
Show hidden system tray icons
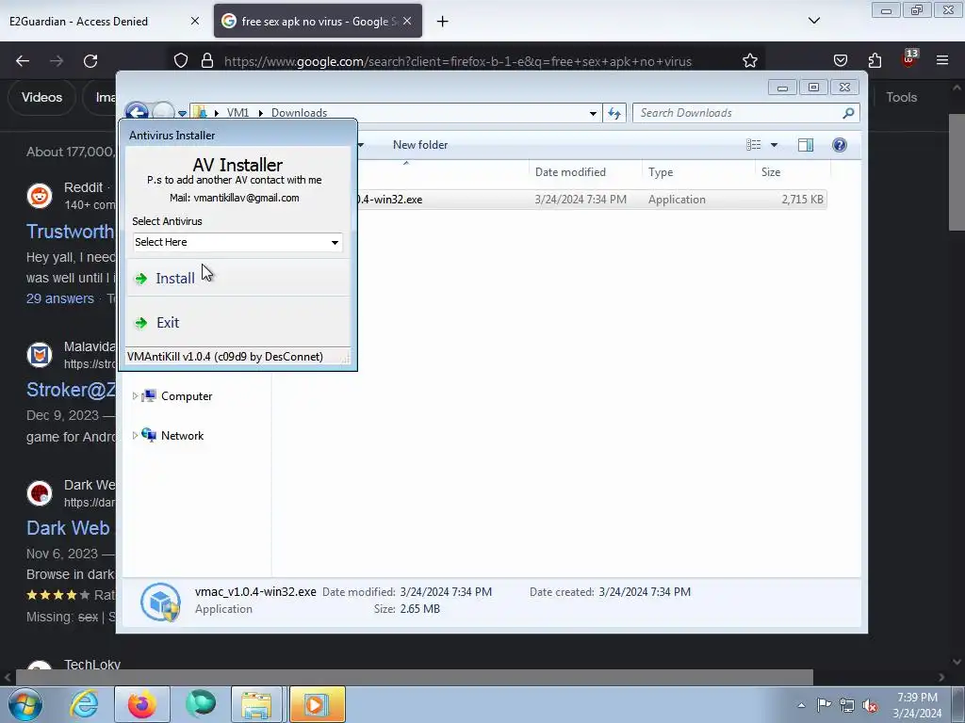[x=801, y=705]
